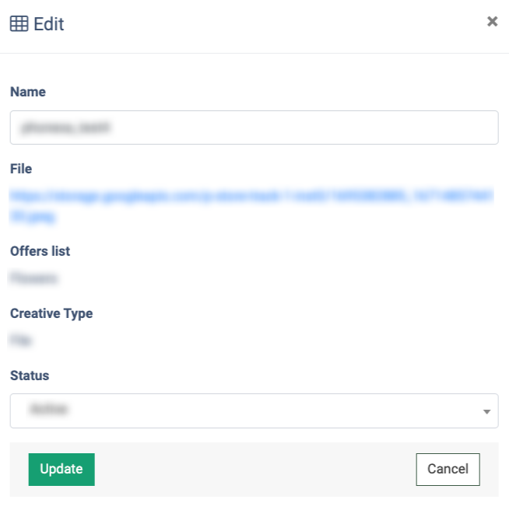The height and width of the screenshot is (510, 509).
Task: Open the blurred File storage link
Action: coord(251,197)
